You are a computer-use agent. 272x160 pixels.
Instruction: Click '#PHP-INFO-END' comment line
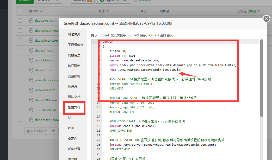121,131
